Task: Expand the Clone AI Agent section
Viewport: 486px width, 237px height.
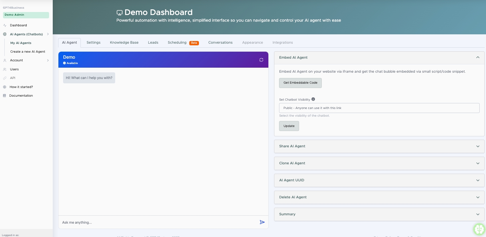Action: click(x=379, y=163)
